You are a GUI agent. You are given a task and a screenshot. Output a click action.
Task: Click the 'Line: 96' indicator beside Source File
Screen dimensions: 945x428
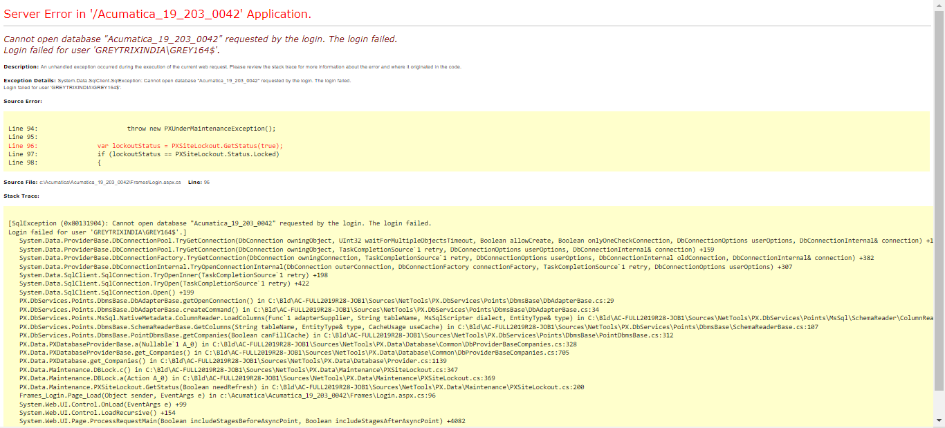coord(199,183)
